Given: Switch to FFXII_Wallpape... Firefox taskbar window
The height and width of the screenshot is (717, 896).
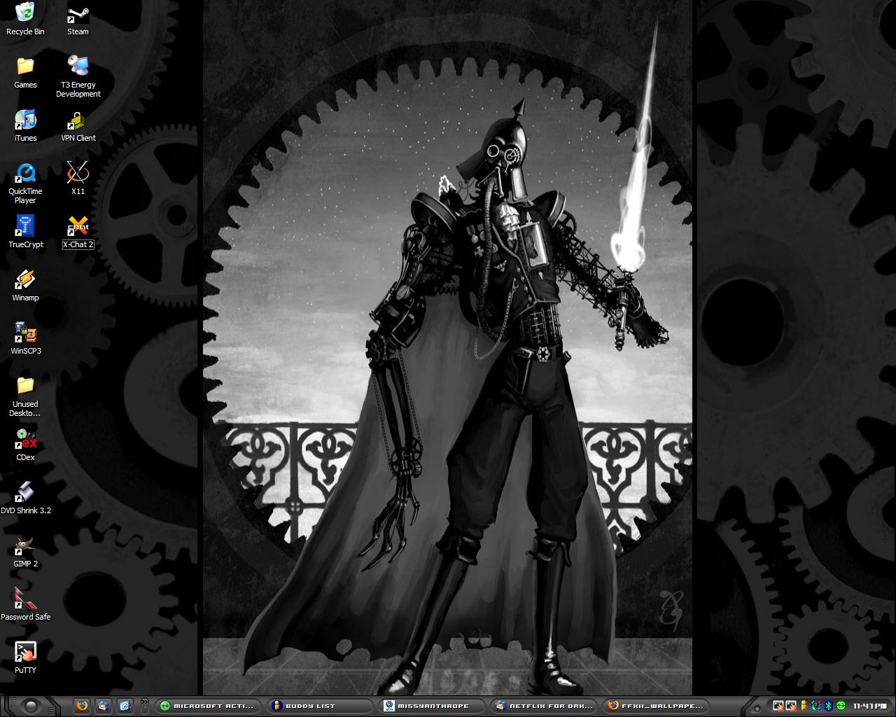Looking at the screenshot, I should 656,705.
